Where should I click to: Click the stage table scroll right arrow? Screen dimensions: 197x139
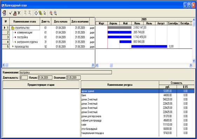(93, 65)
